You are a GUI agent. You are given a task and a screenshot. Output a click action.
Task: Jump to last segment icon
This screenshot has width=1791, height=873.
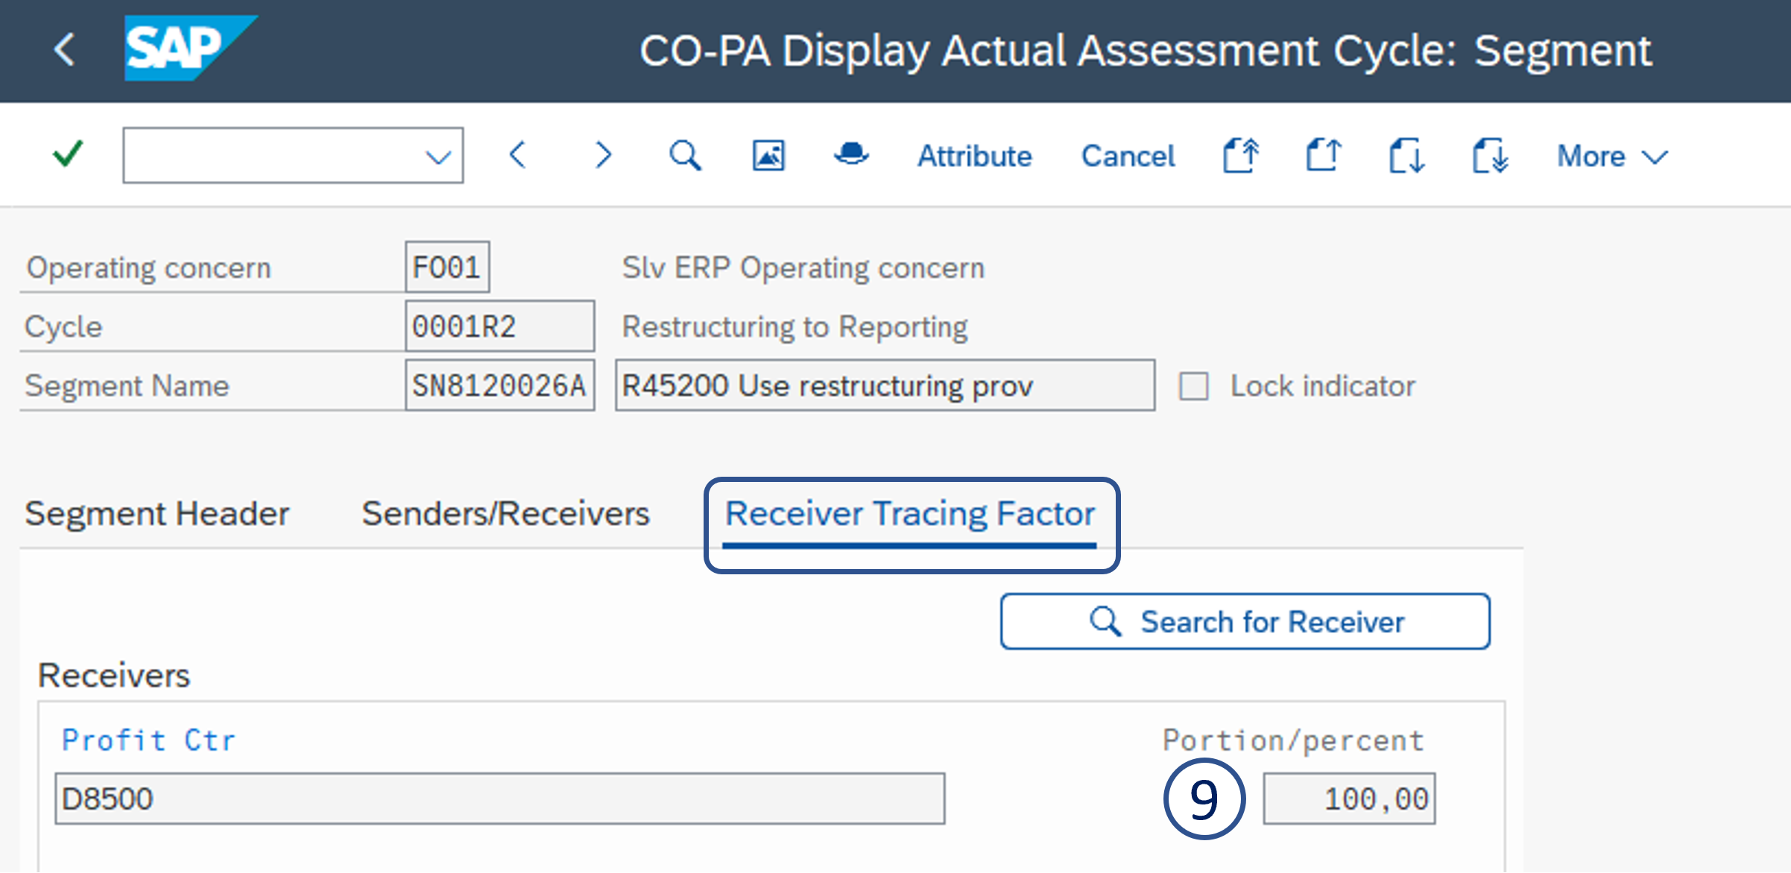tap(1490, 156)
